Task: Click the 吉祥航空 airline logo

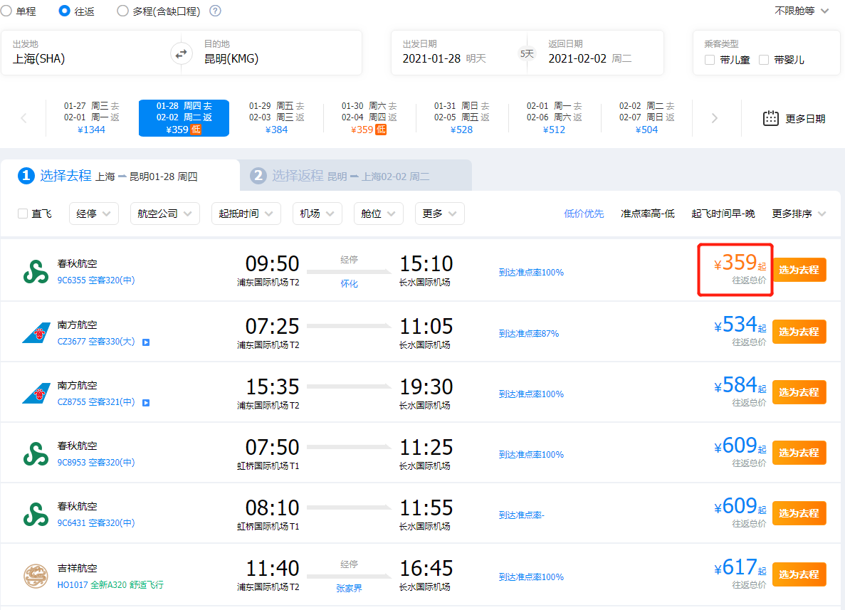Action: coord(36,574)
